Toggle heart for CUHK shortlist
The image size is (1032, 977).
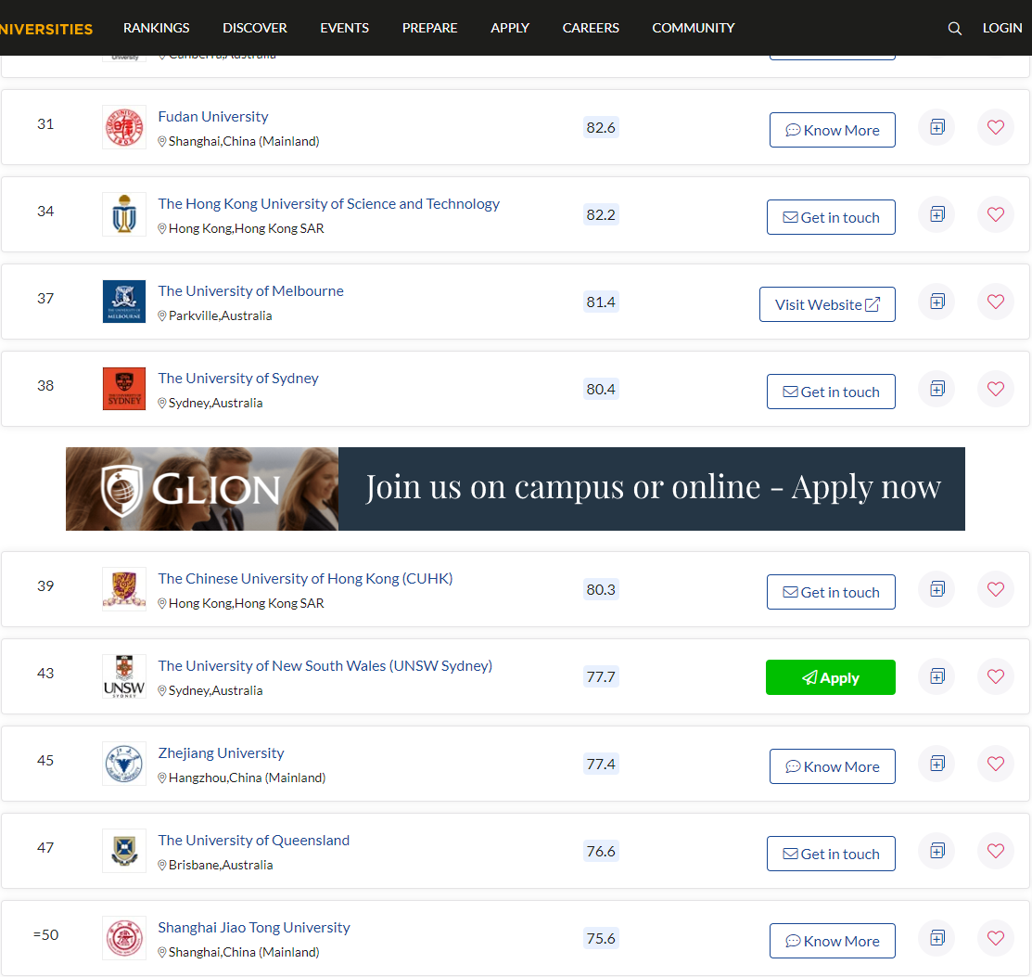[x=996, y=589]
